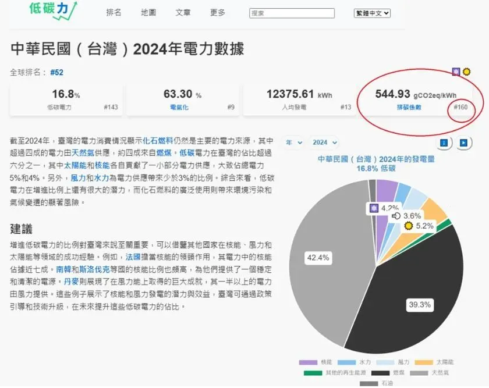
Task: Click the yellow sun icon near ranking row
Action: click(x=466, y=72)
